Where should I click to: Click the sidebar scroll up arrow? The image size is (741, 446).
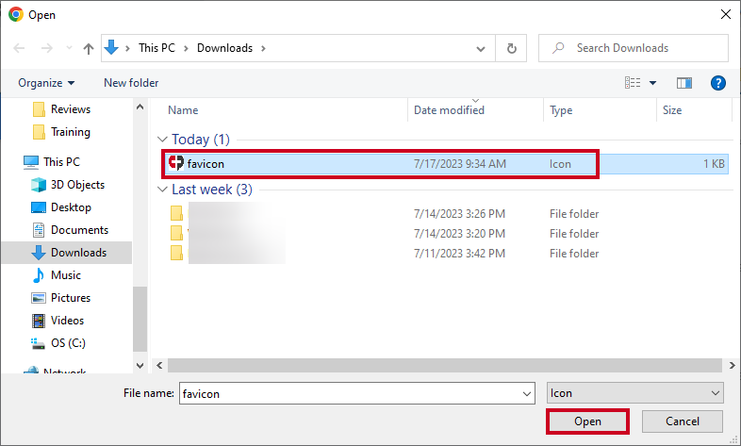[140, 107]
